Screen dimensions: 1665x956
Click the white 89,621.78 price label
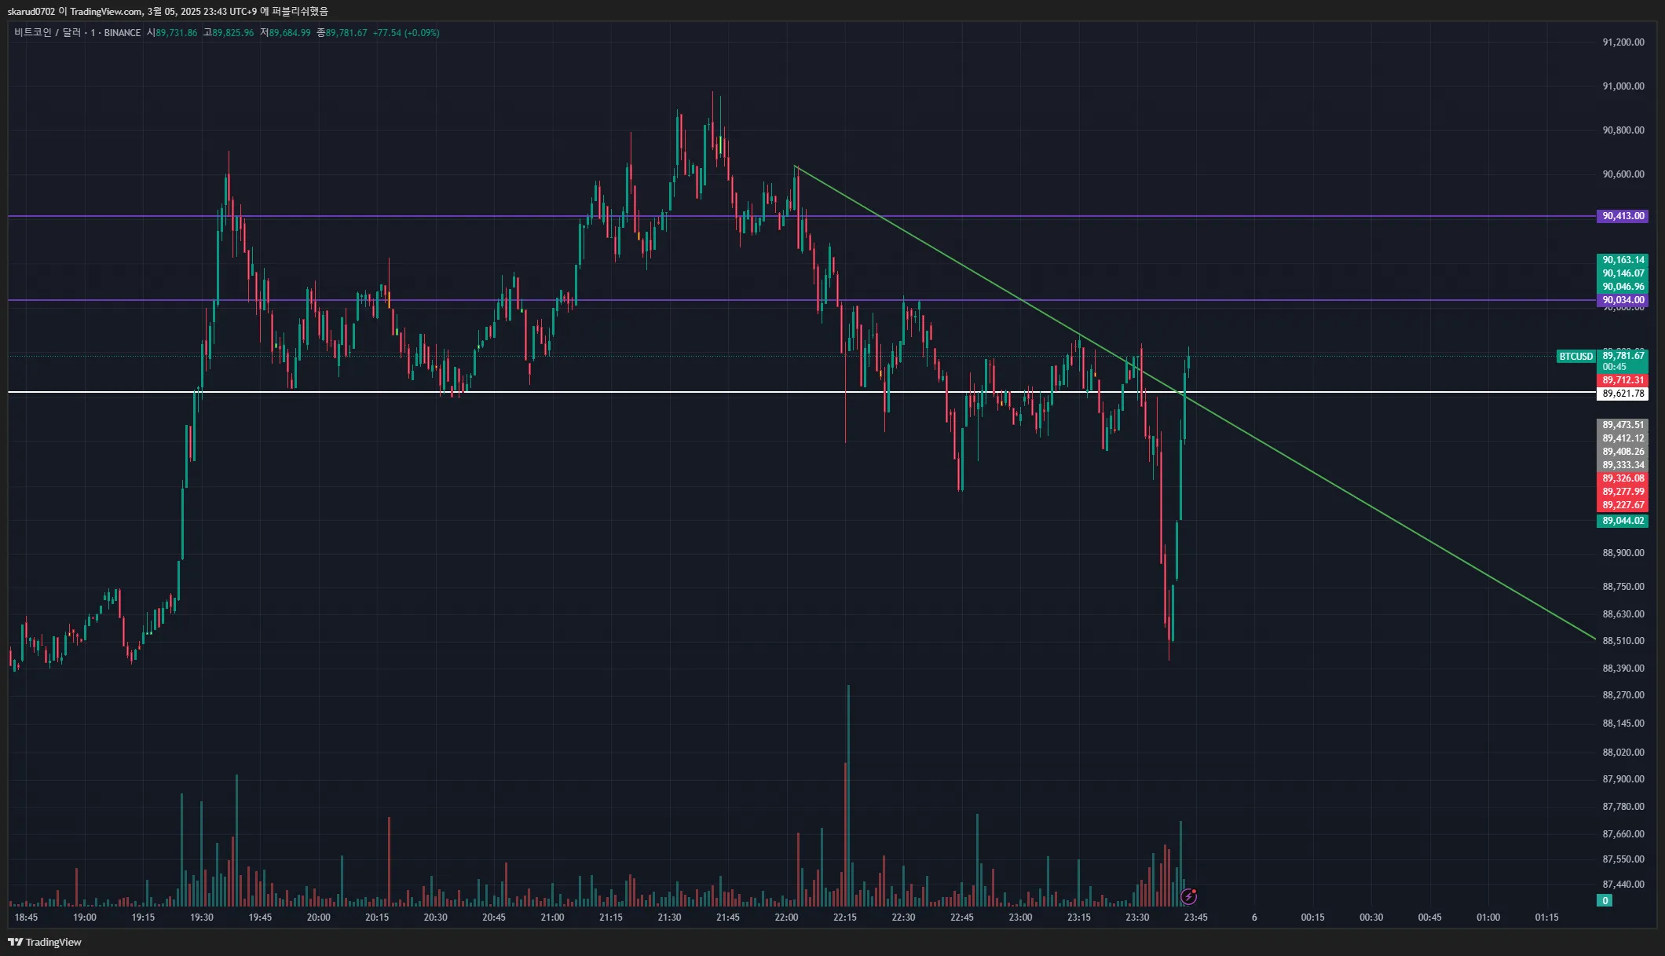click(x=1623, y=394)
